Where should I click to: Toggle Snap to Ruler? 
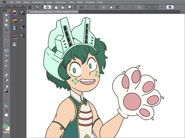148,7
